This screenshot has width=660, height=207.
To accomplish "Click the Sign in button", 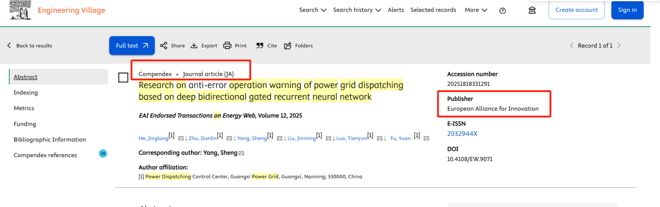I will click(x=627, y=10).
